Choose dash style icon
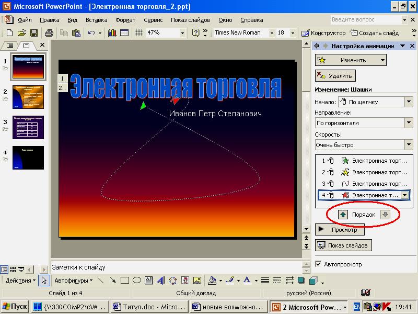Image resolution: width=418 pixels, height=314 pixels. click(277, 281)
